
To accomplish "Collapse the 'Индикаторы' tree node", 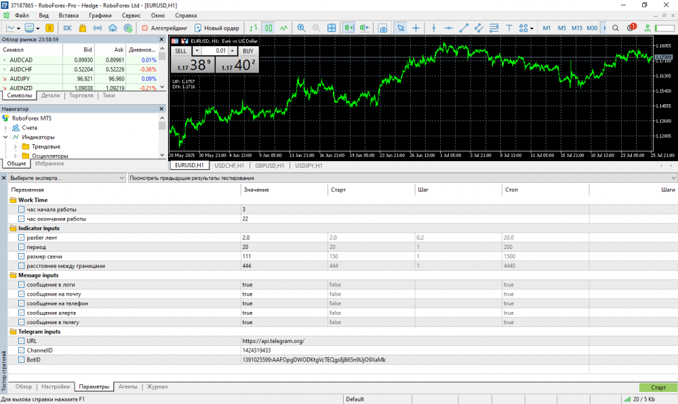I will pyautogui.click(x=6, y=137).
